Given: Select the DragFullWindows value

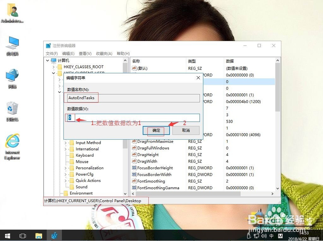Looking at the screenshot, I should [x=153, y=148].
